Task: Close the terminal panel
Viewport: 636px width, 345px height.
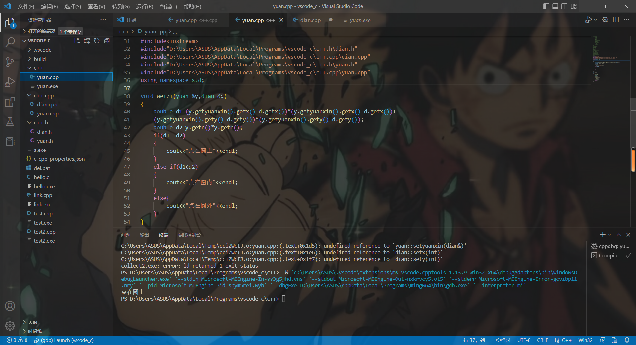Action: coord(628,235)
